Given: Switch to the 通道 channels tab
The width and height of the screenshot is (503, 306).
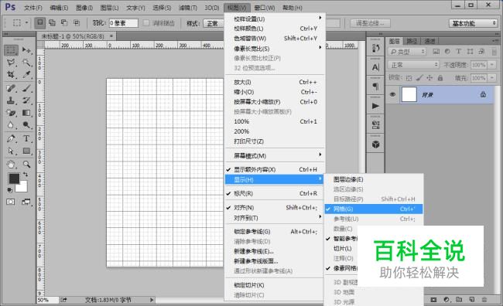Looking at the screenshot, I should (429, 41).
